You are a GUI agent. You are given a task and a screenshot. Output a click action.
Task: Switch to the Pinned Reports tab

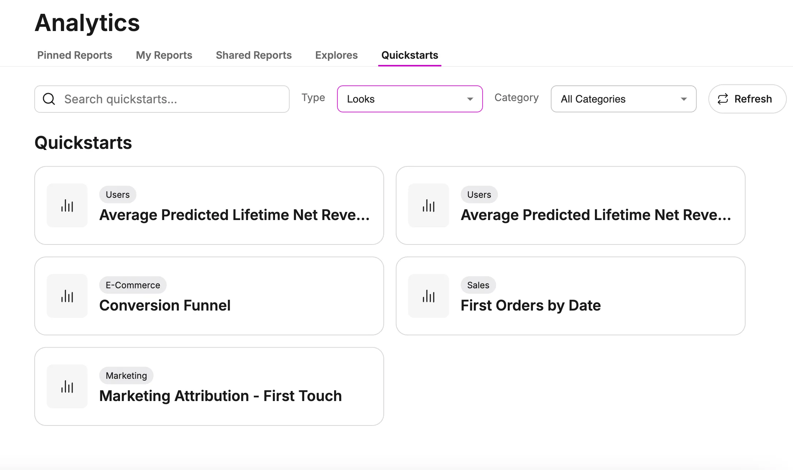click(75, 55)
